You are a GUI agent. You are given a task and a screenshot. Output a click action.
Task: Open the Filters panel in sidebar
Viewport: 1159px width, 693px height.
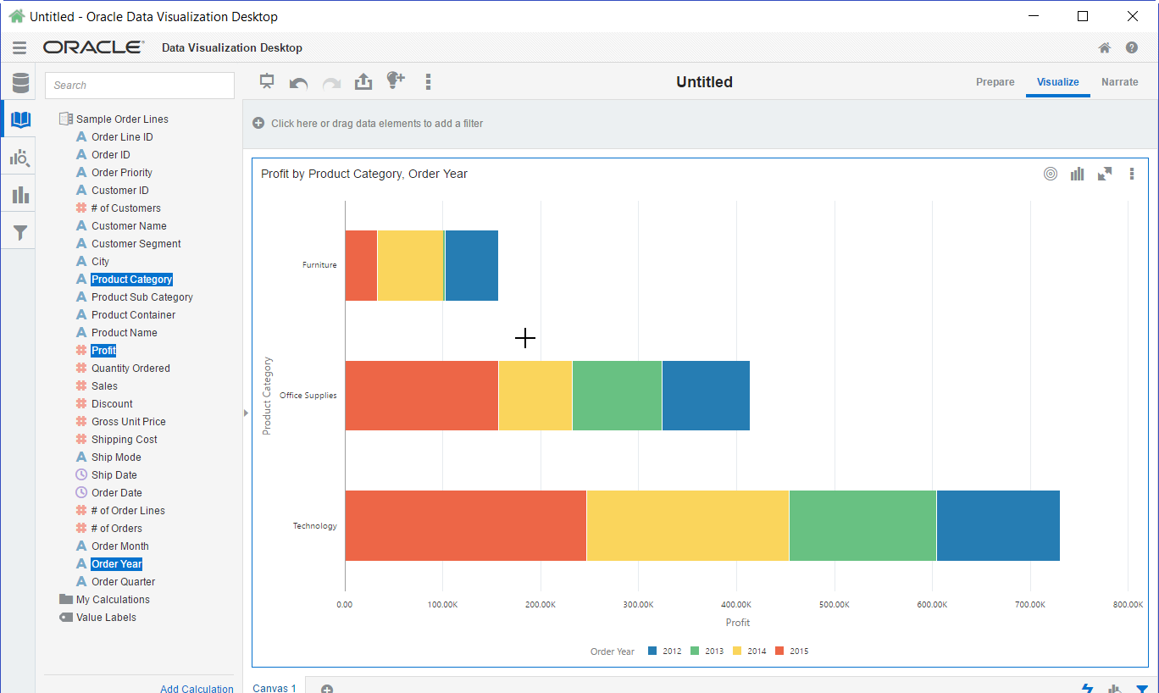coord(19,230)
